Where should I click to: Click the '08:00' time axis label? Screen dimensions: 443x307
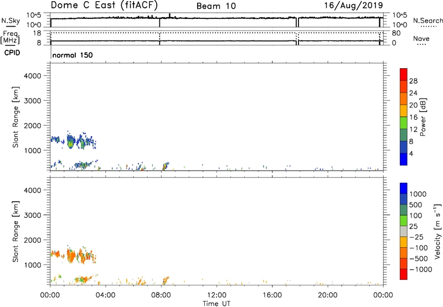[161, 295]
